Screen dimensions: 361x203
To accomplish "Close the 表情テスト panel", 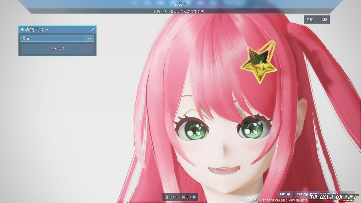I will coord(92,30).
